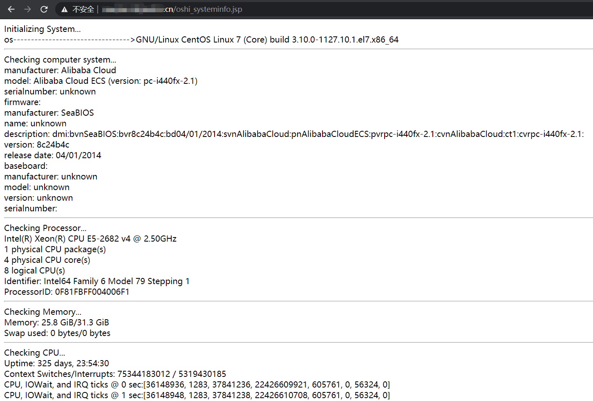593x401 pixels.
Task: Click the 不安全 security label
Action: click(83, 9)
